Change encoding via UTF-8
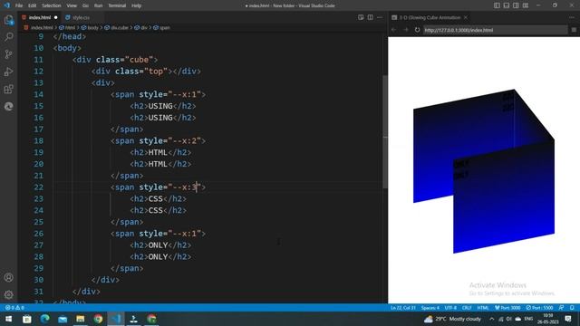 click(x=450, y=308)
